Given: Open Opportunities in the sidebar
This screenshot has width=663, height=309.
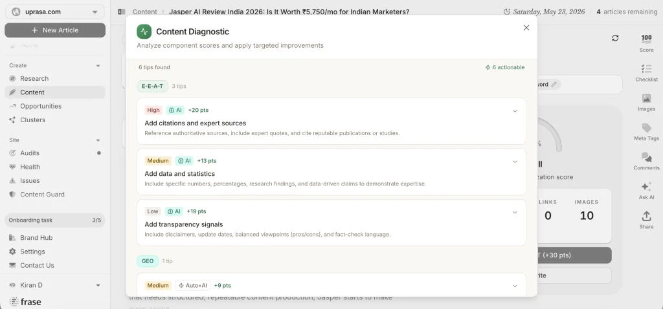Looking at the screenshot, I should [41, 107].
